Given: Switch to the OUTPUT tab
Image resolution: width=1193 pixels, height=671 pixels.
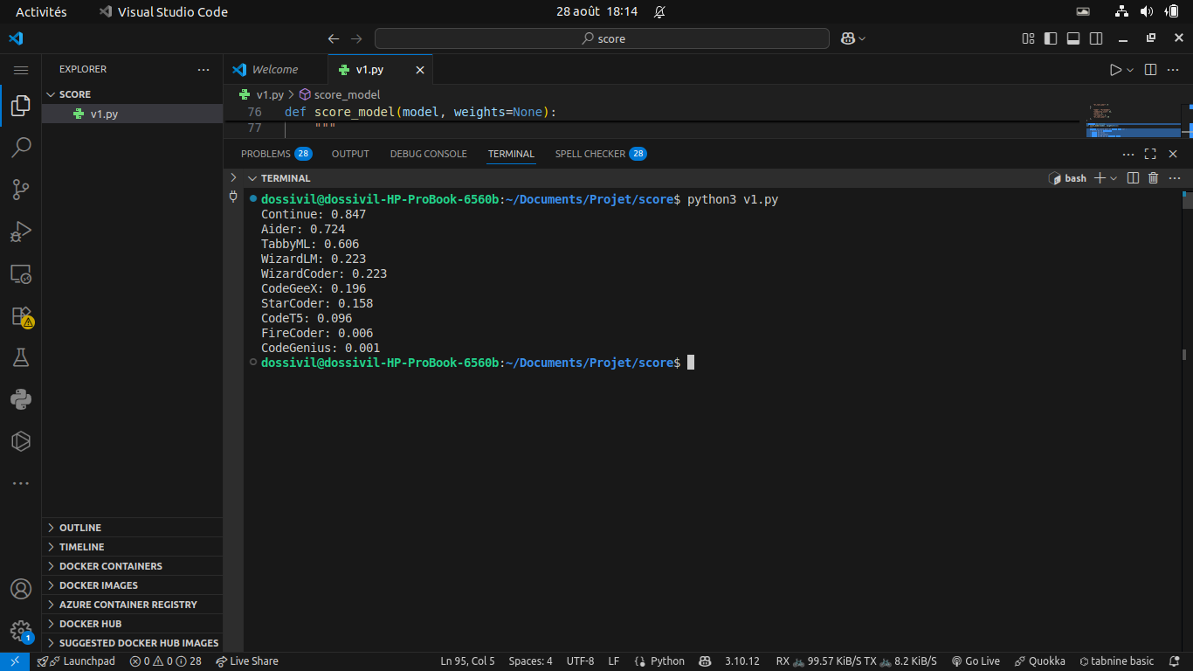Looking at the screenshot, I should coord(350,154).
